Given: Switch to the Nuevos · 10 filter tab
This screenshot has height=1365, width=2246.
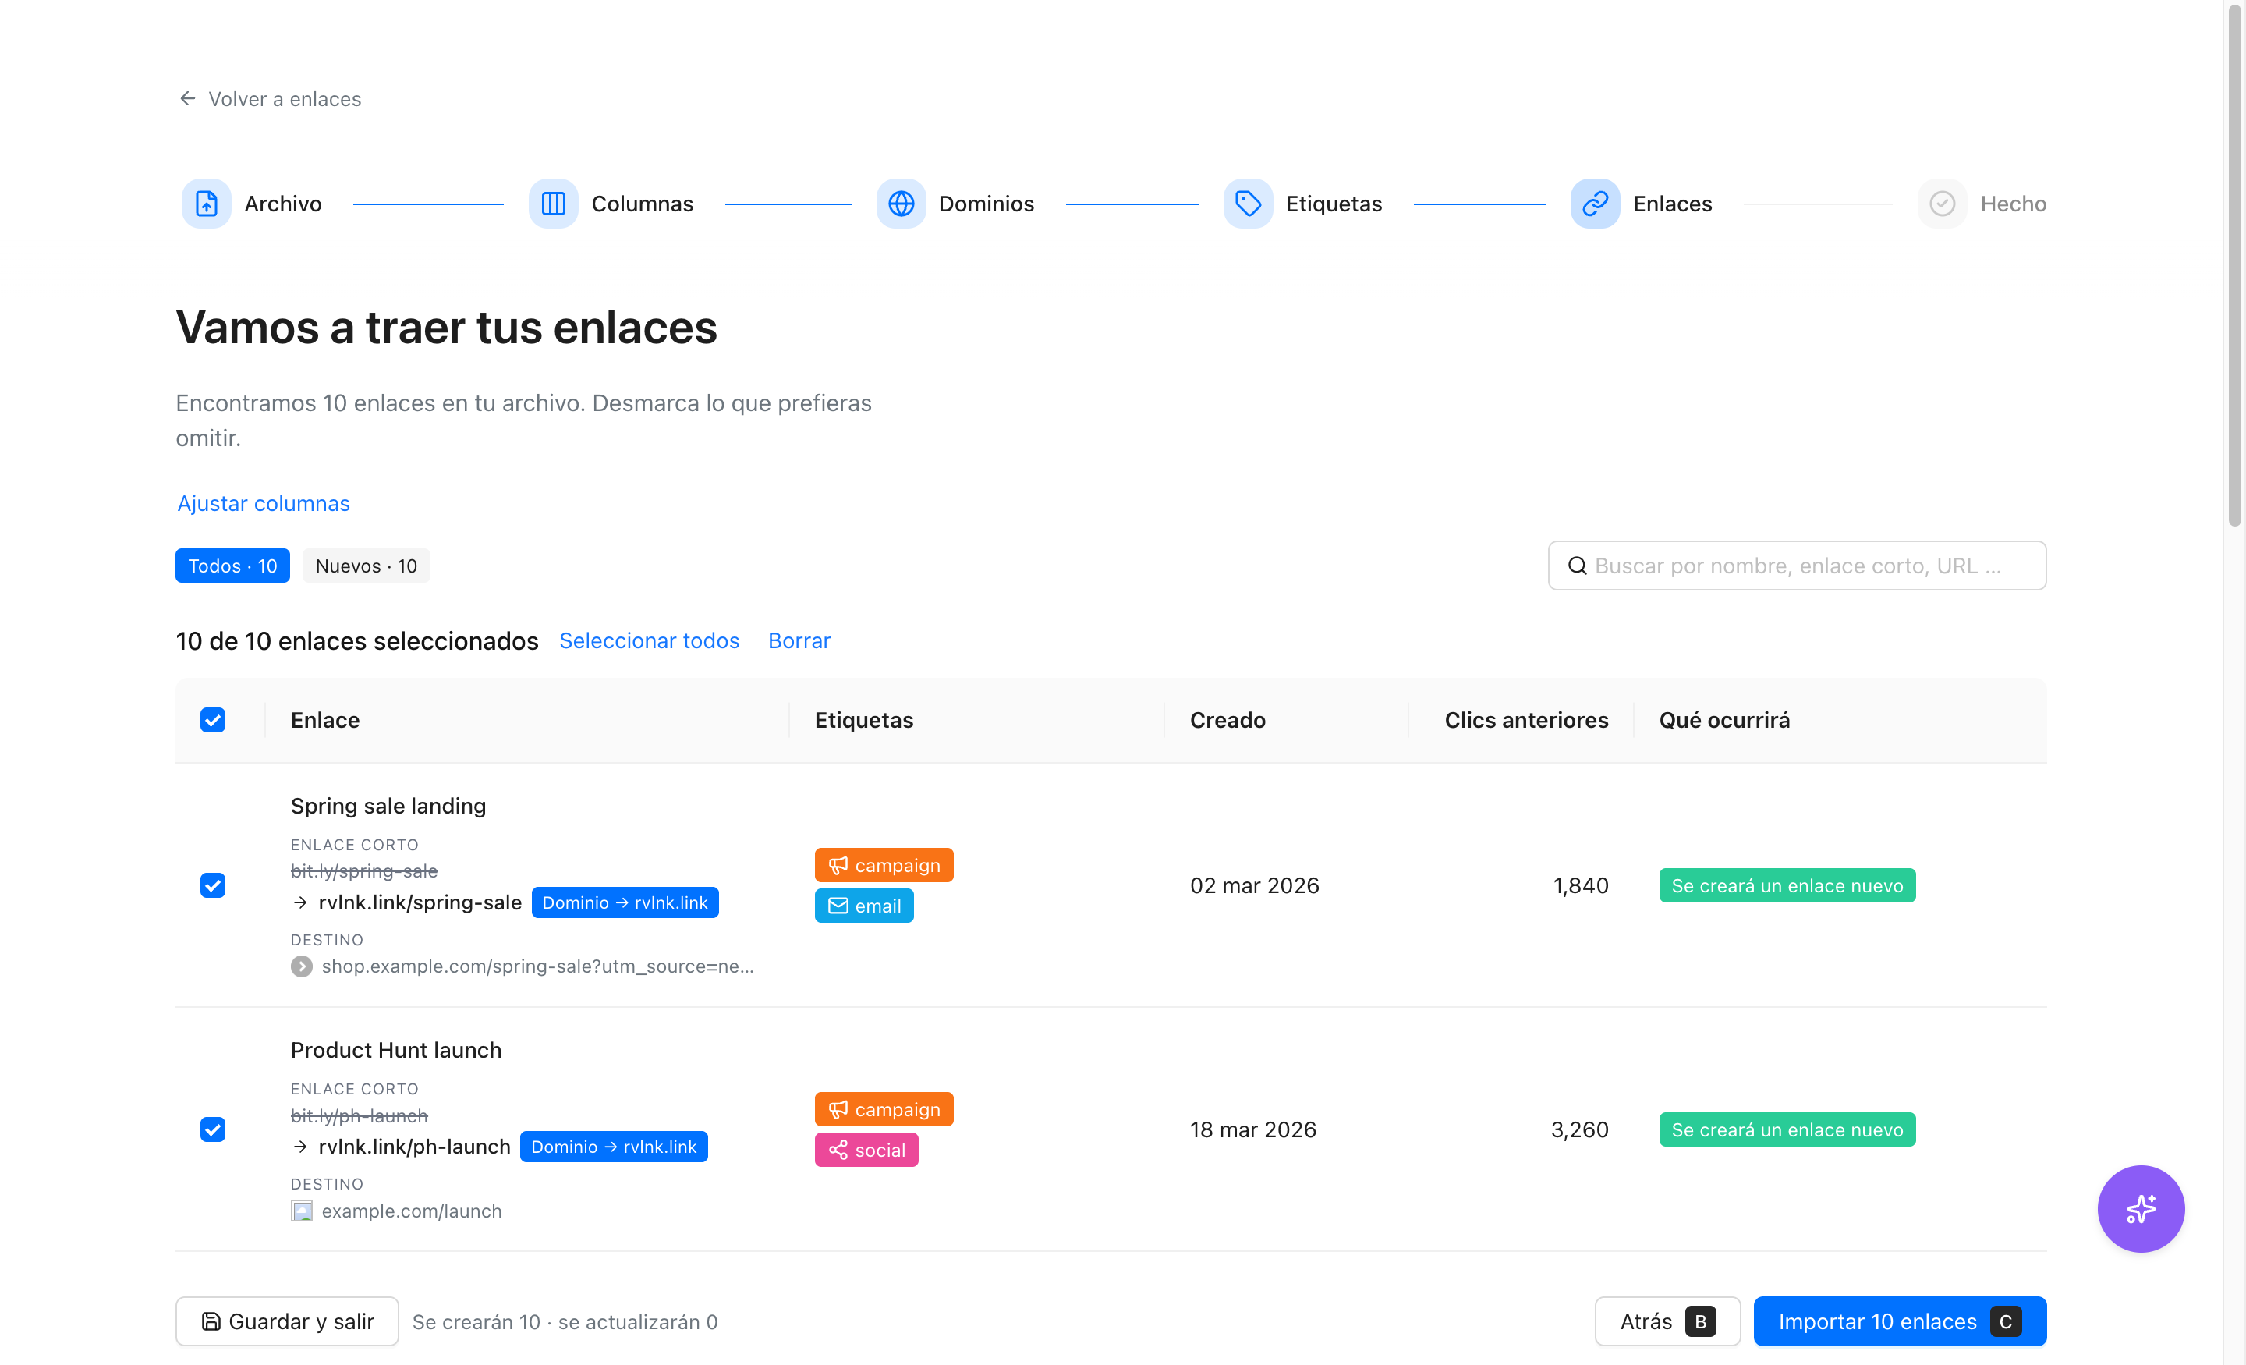Looking at the screenshot, I should (x=366, y=565).
